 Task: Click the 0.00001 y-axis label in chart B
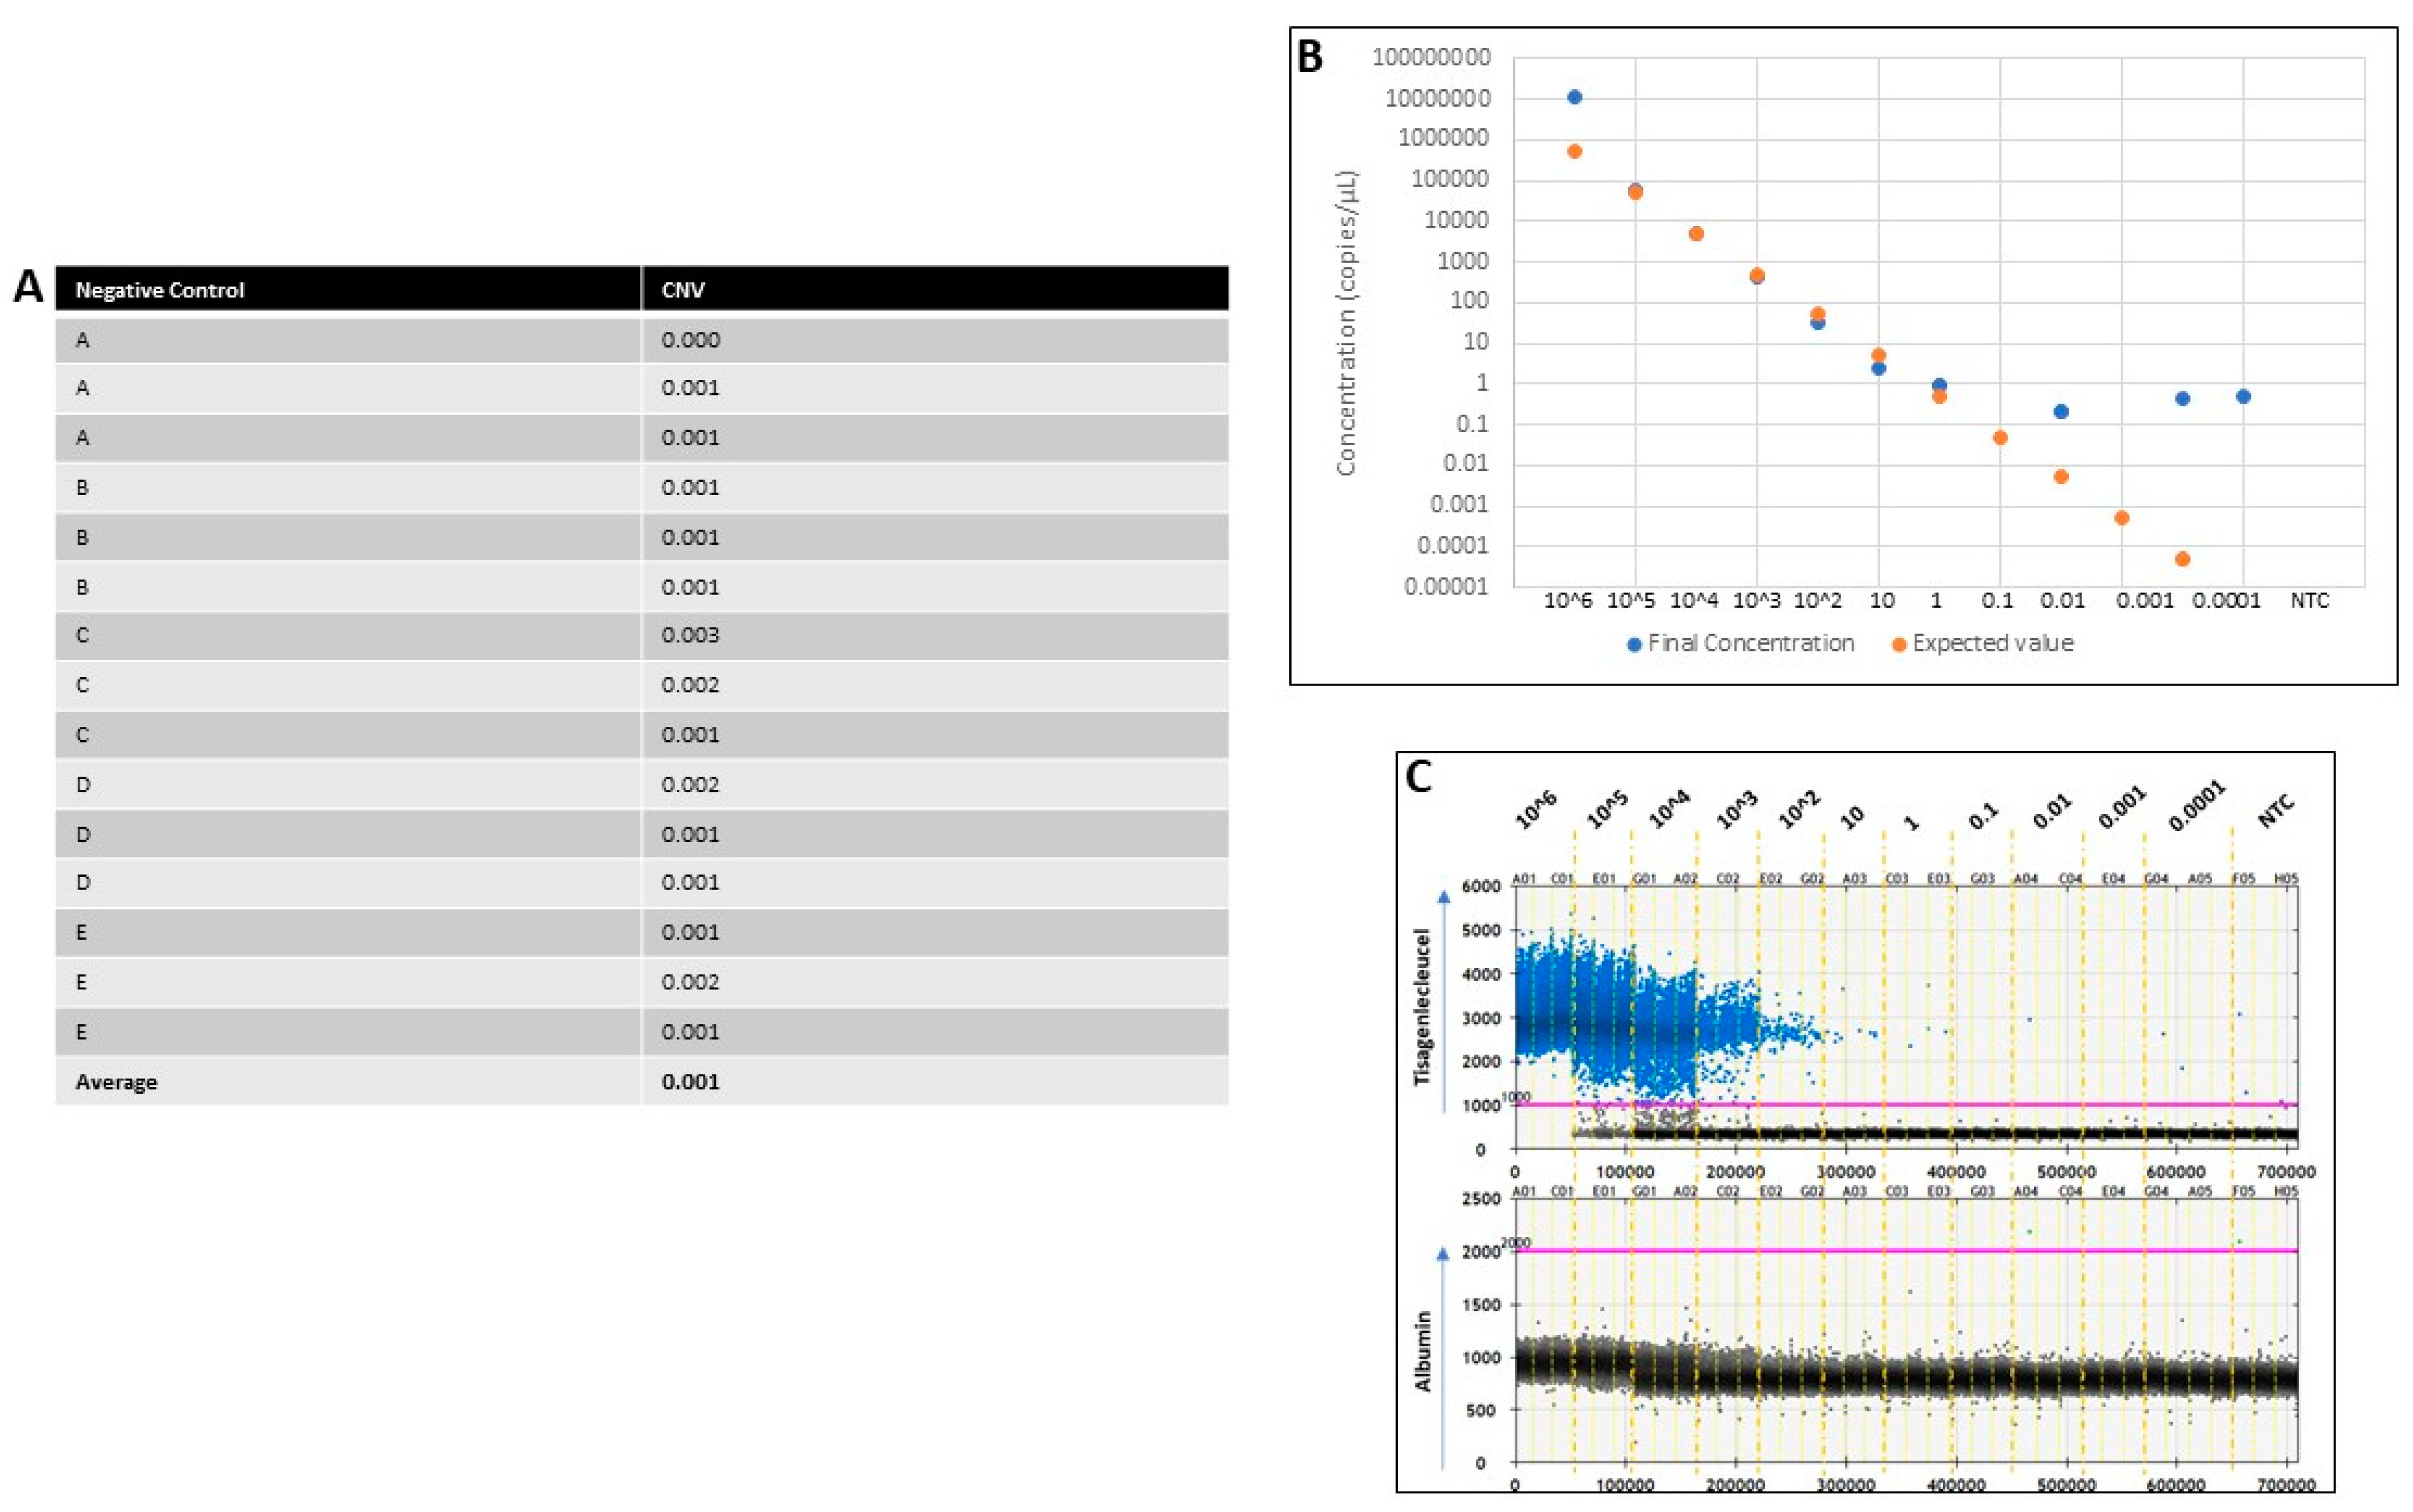pyautogui.click(x=1448, y=586)
